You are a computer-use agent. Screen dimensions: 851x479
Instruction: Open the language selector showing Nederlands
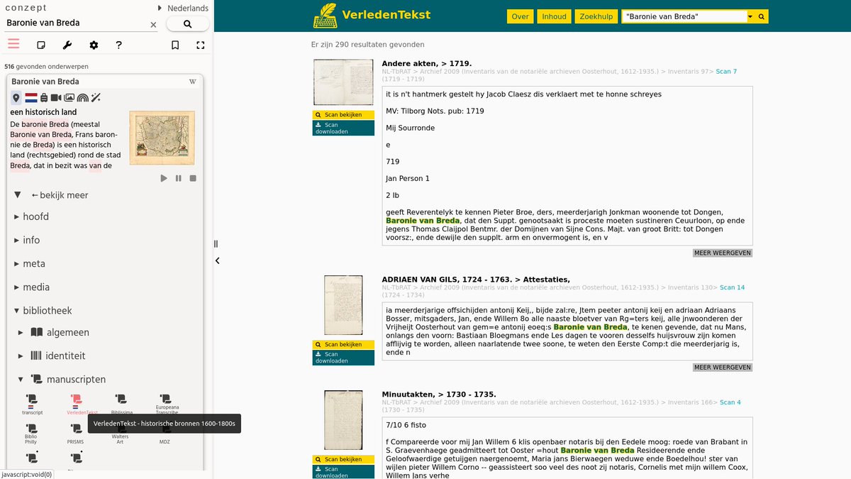pyautogui.click(x=183, y=8)
